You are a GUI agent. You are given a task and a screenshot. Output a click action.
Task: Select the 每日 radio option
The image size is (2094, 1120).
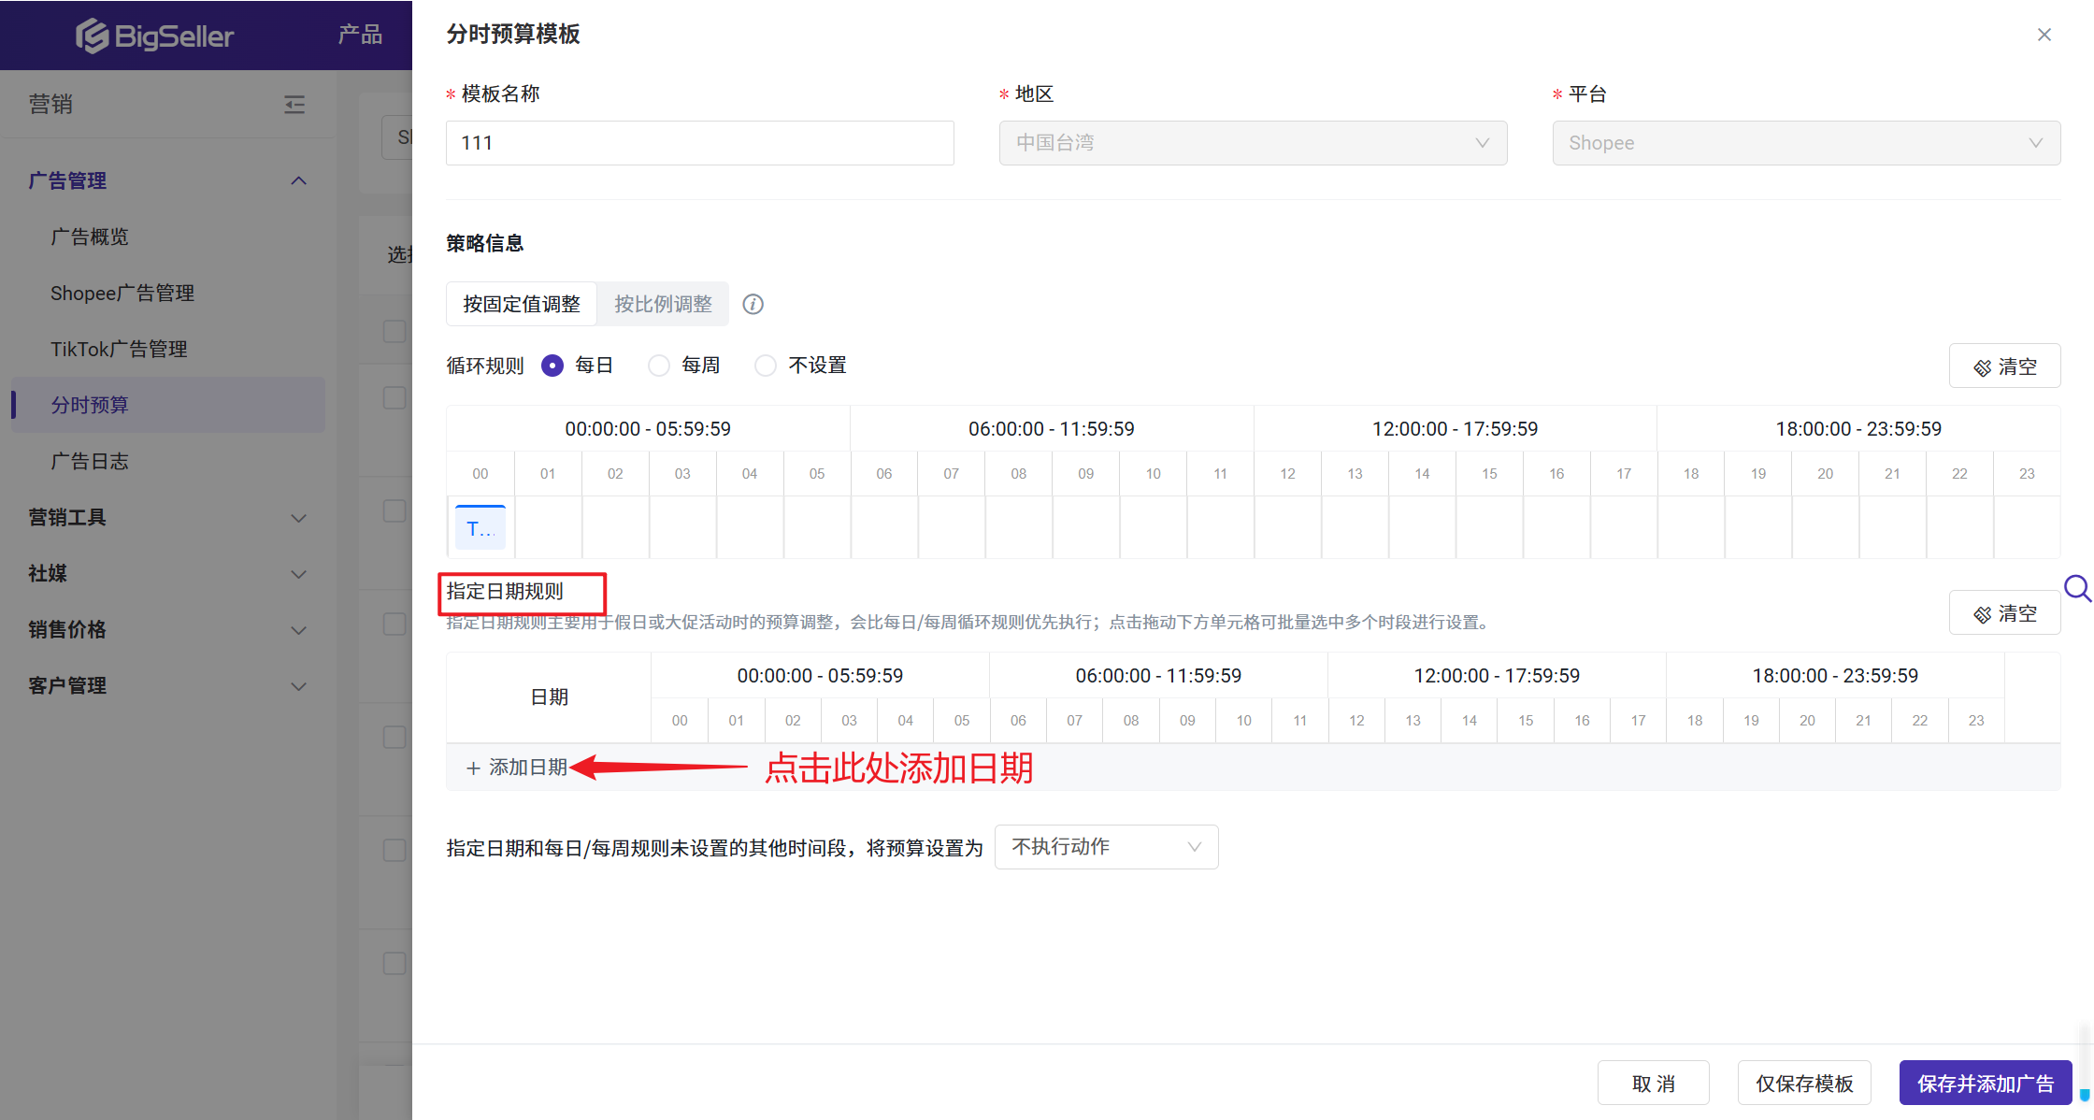pos(552,366)
